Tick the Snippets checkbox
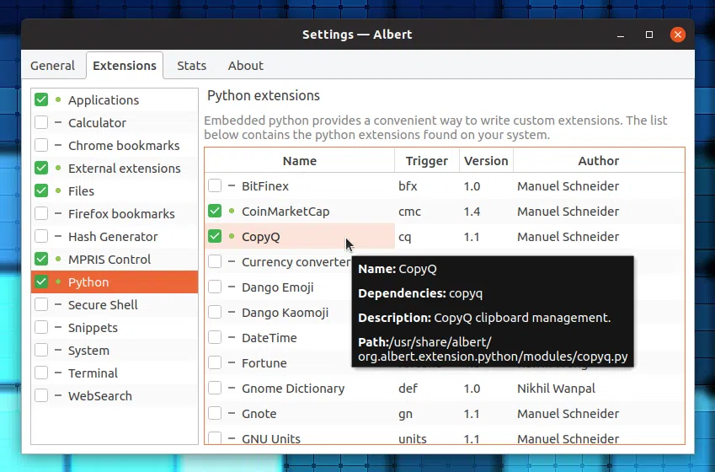 (x=41, y=328)
